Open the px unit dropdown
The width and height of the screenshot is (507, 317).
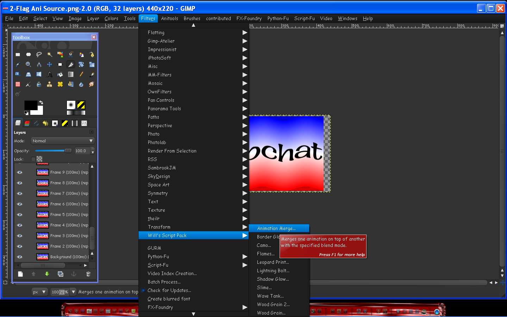click(x=39, y=292)
